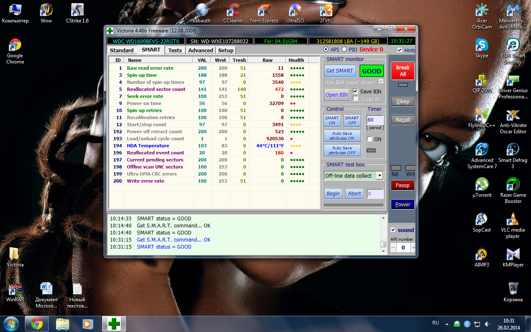Select the FlylinkDC++ desktop icon
531x332 pixels.
point(482,118)
